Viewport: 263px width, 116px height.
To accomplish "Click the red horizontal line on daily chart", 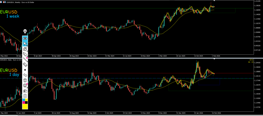I will [x=128, y=73].
